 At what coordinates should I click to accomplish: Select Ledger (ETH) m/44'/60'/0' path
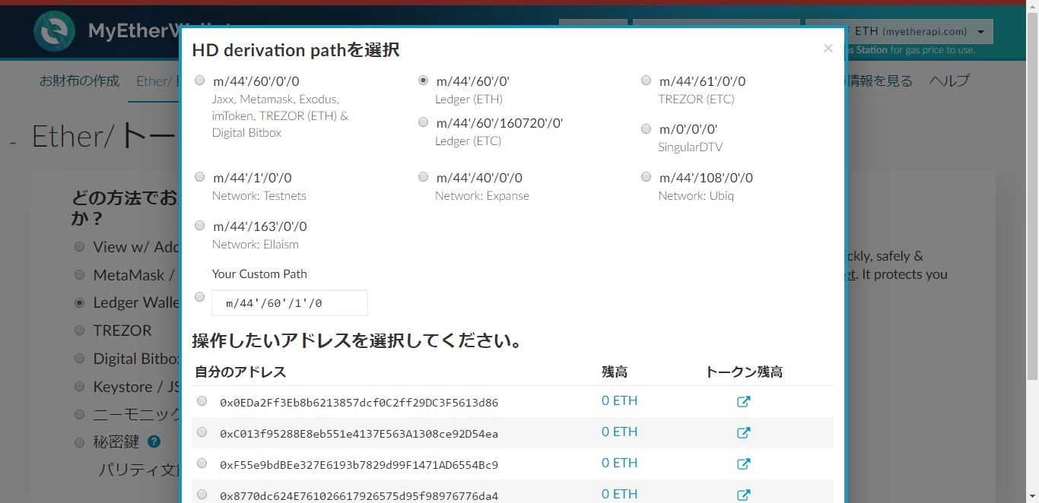tap(423, 81)
